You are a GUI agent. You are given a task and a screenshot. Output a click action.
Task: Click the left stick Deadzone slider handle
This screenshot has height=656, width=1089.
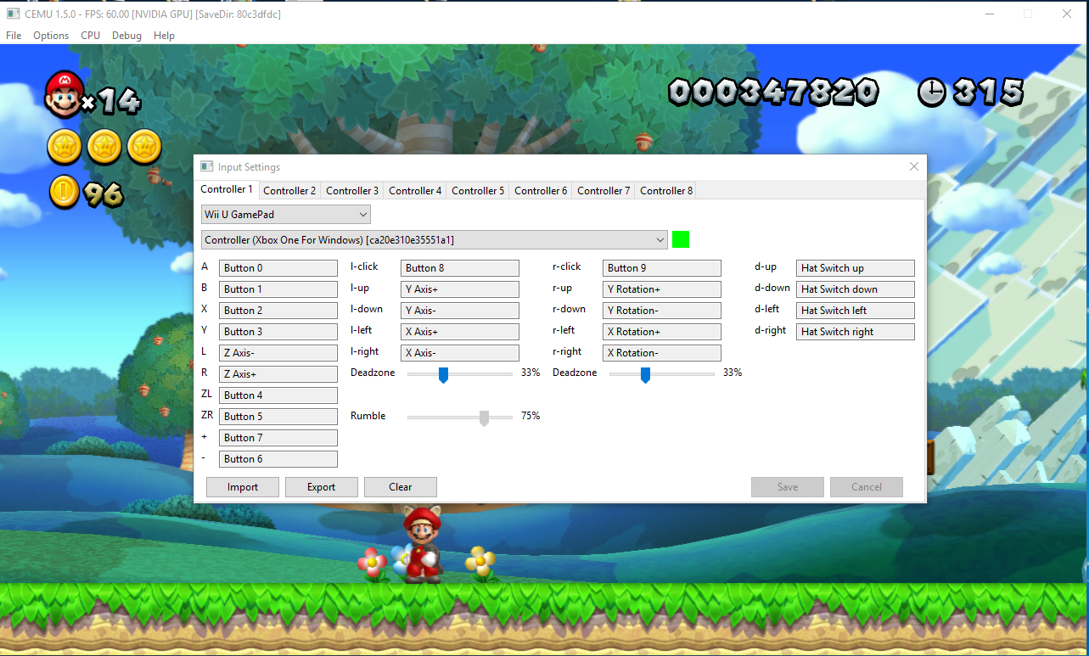click(443, 375)
